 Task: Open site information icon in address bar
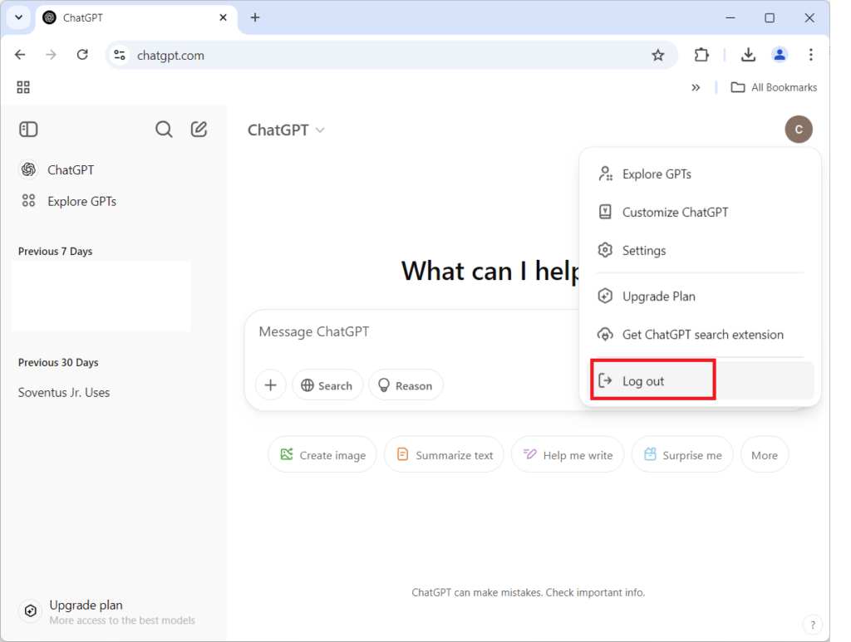(120, 55)
